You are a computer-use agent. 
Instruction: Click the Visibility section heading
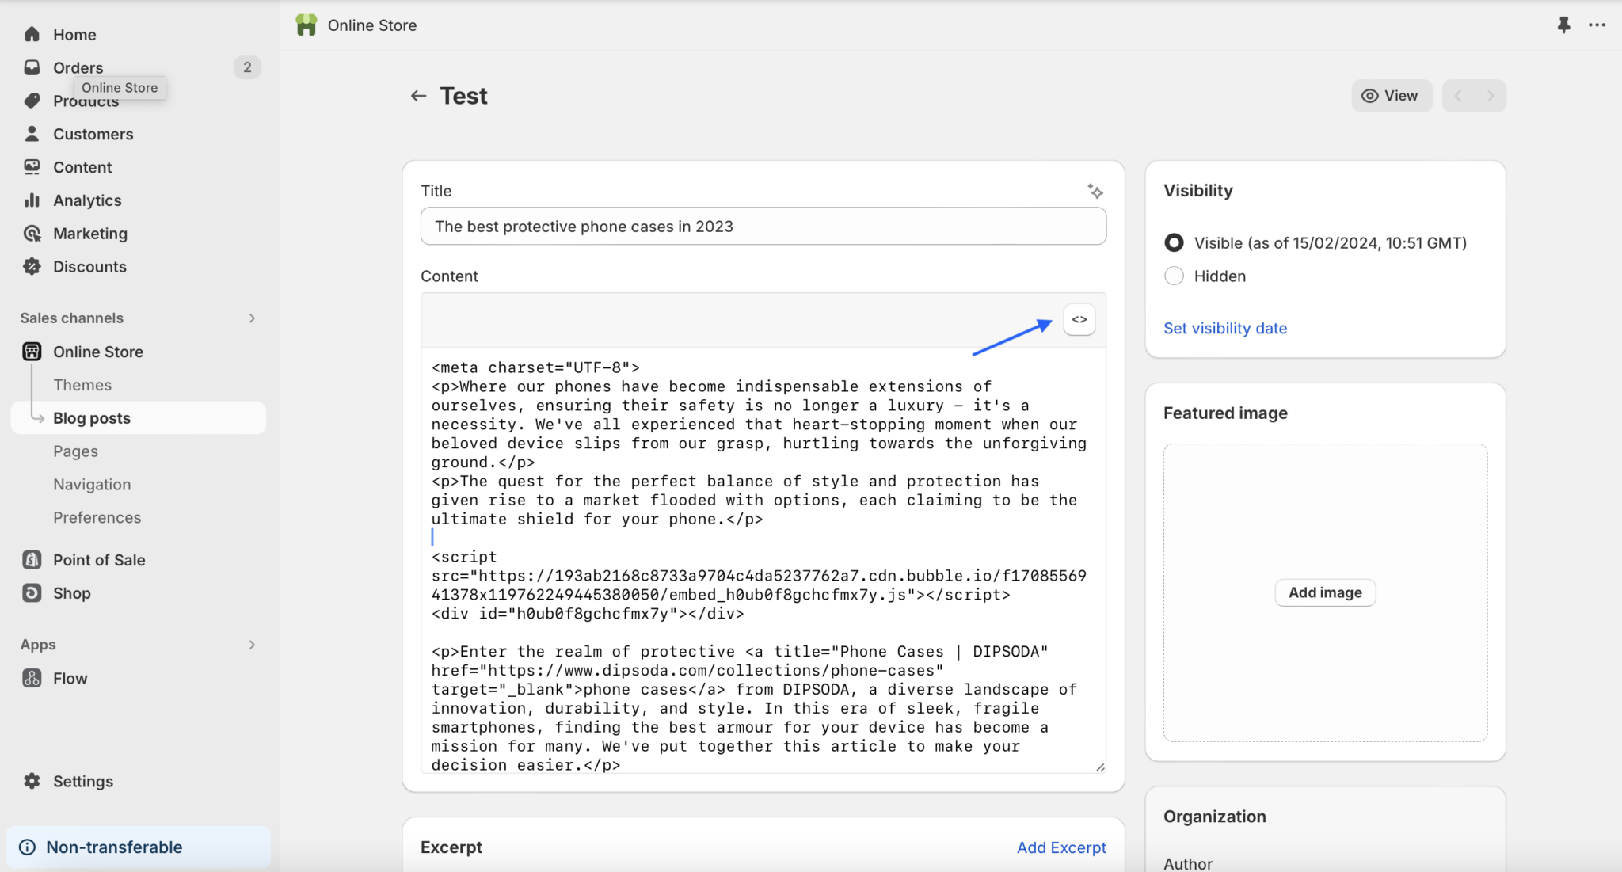[x=1197, y=191]
